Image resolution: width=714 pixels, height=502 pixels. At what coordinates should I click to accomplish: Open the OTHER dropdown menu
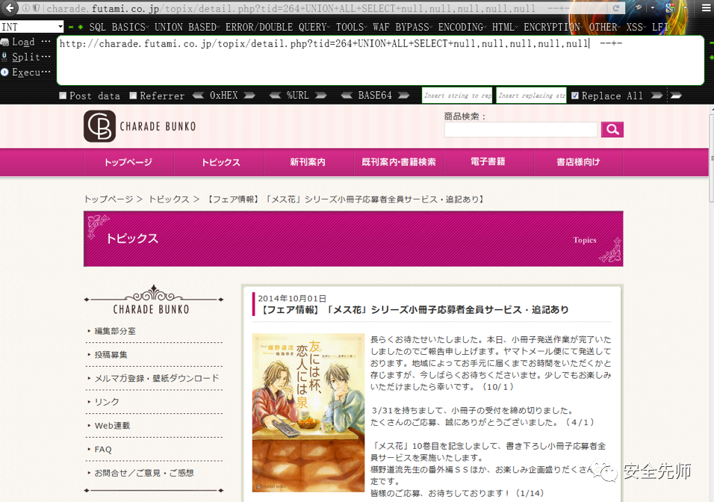(605, 28)
